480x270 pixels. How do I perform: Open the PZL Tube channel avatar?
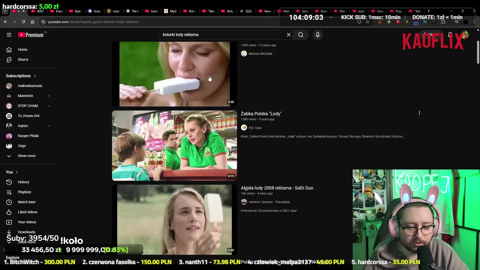[244, 127]
